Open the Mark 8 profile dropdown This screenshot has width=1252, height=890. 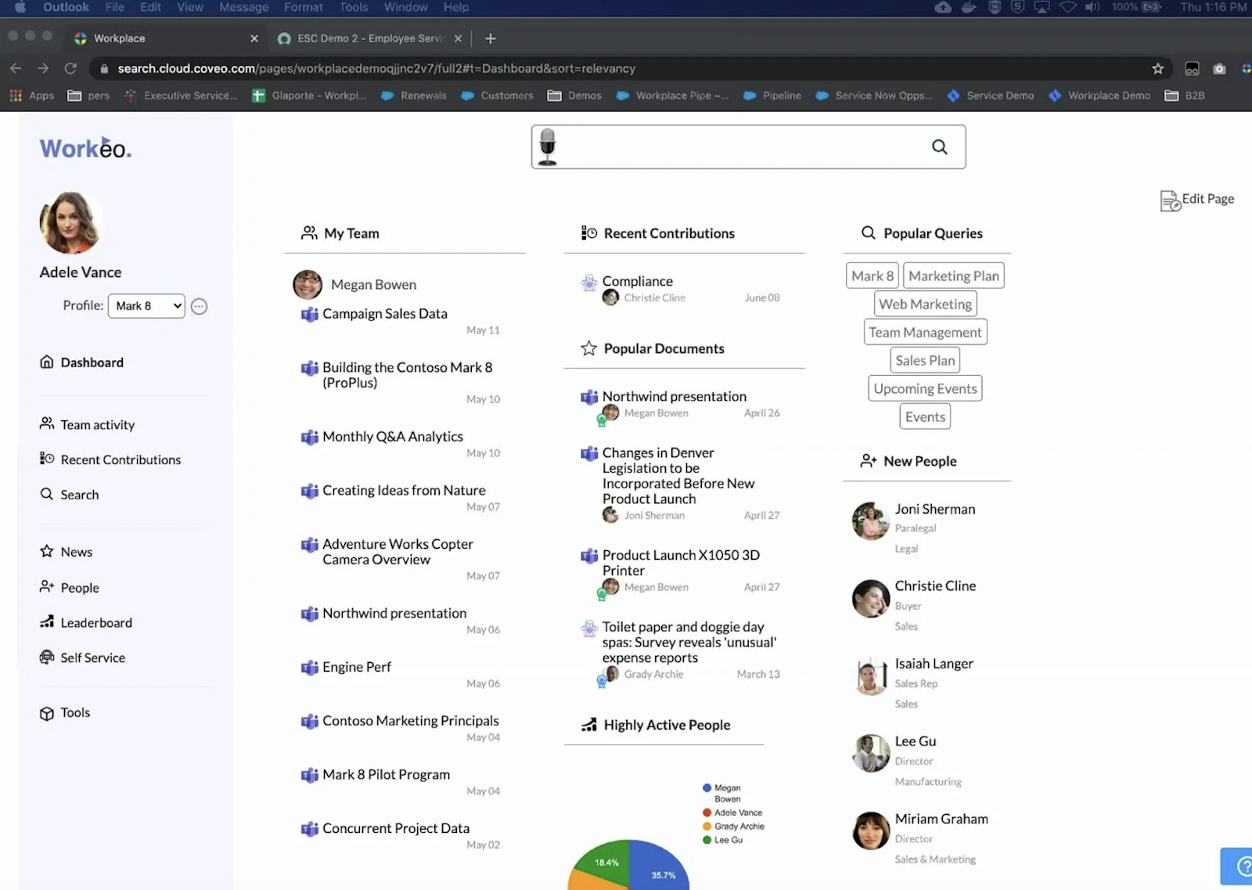pos(146,306)
